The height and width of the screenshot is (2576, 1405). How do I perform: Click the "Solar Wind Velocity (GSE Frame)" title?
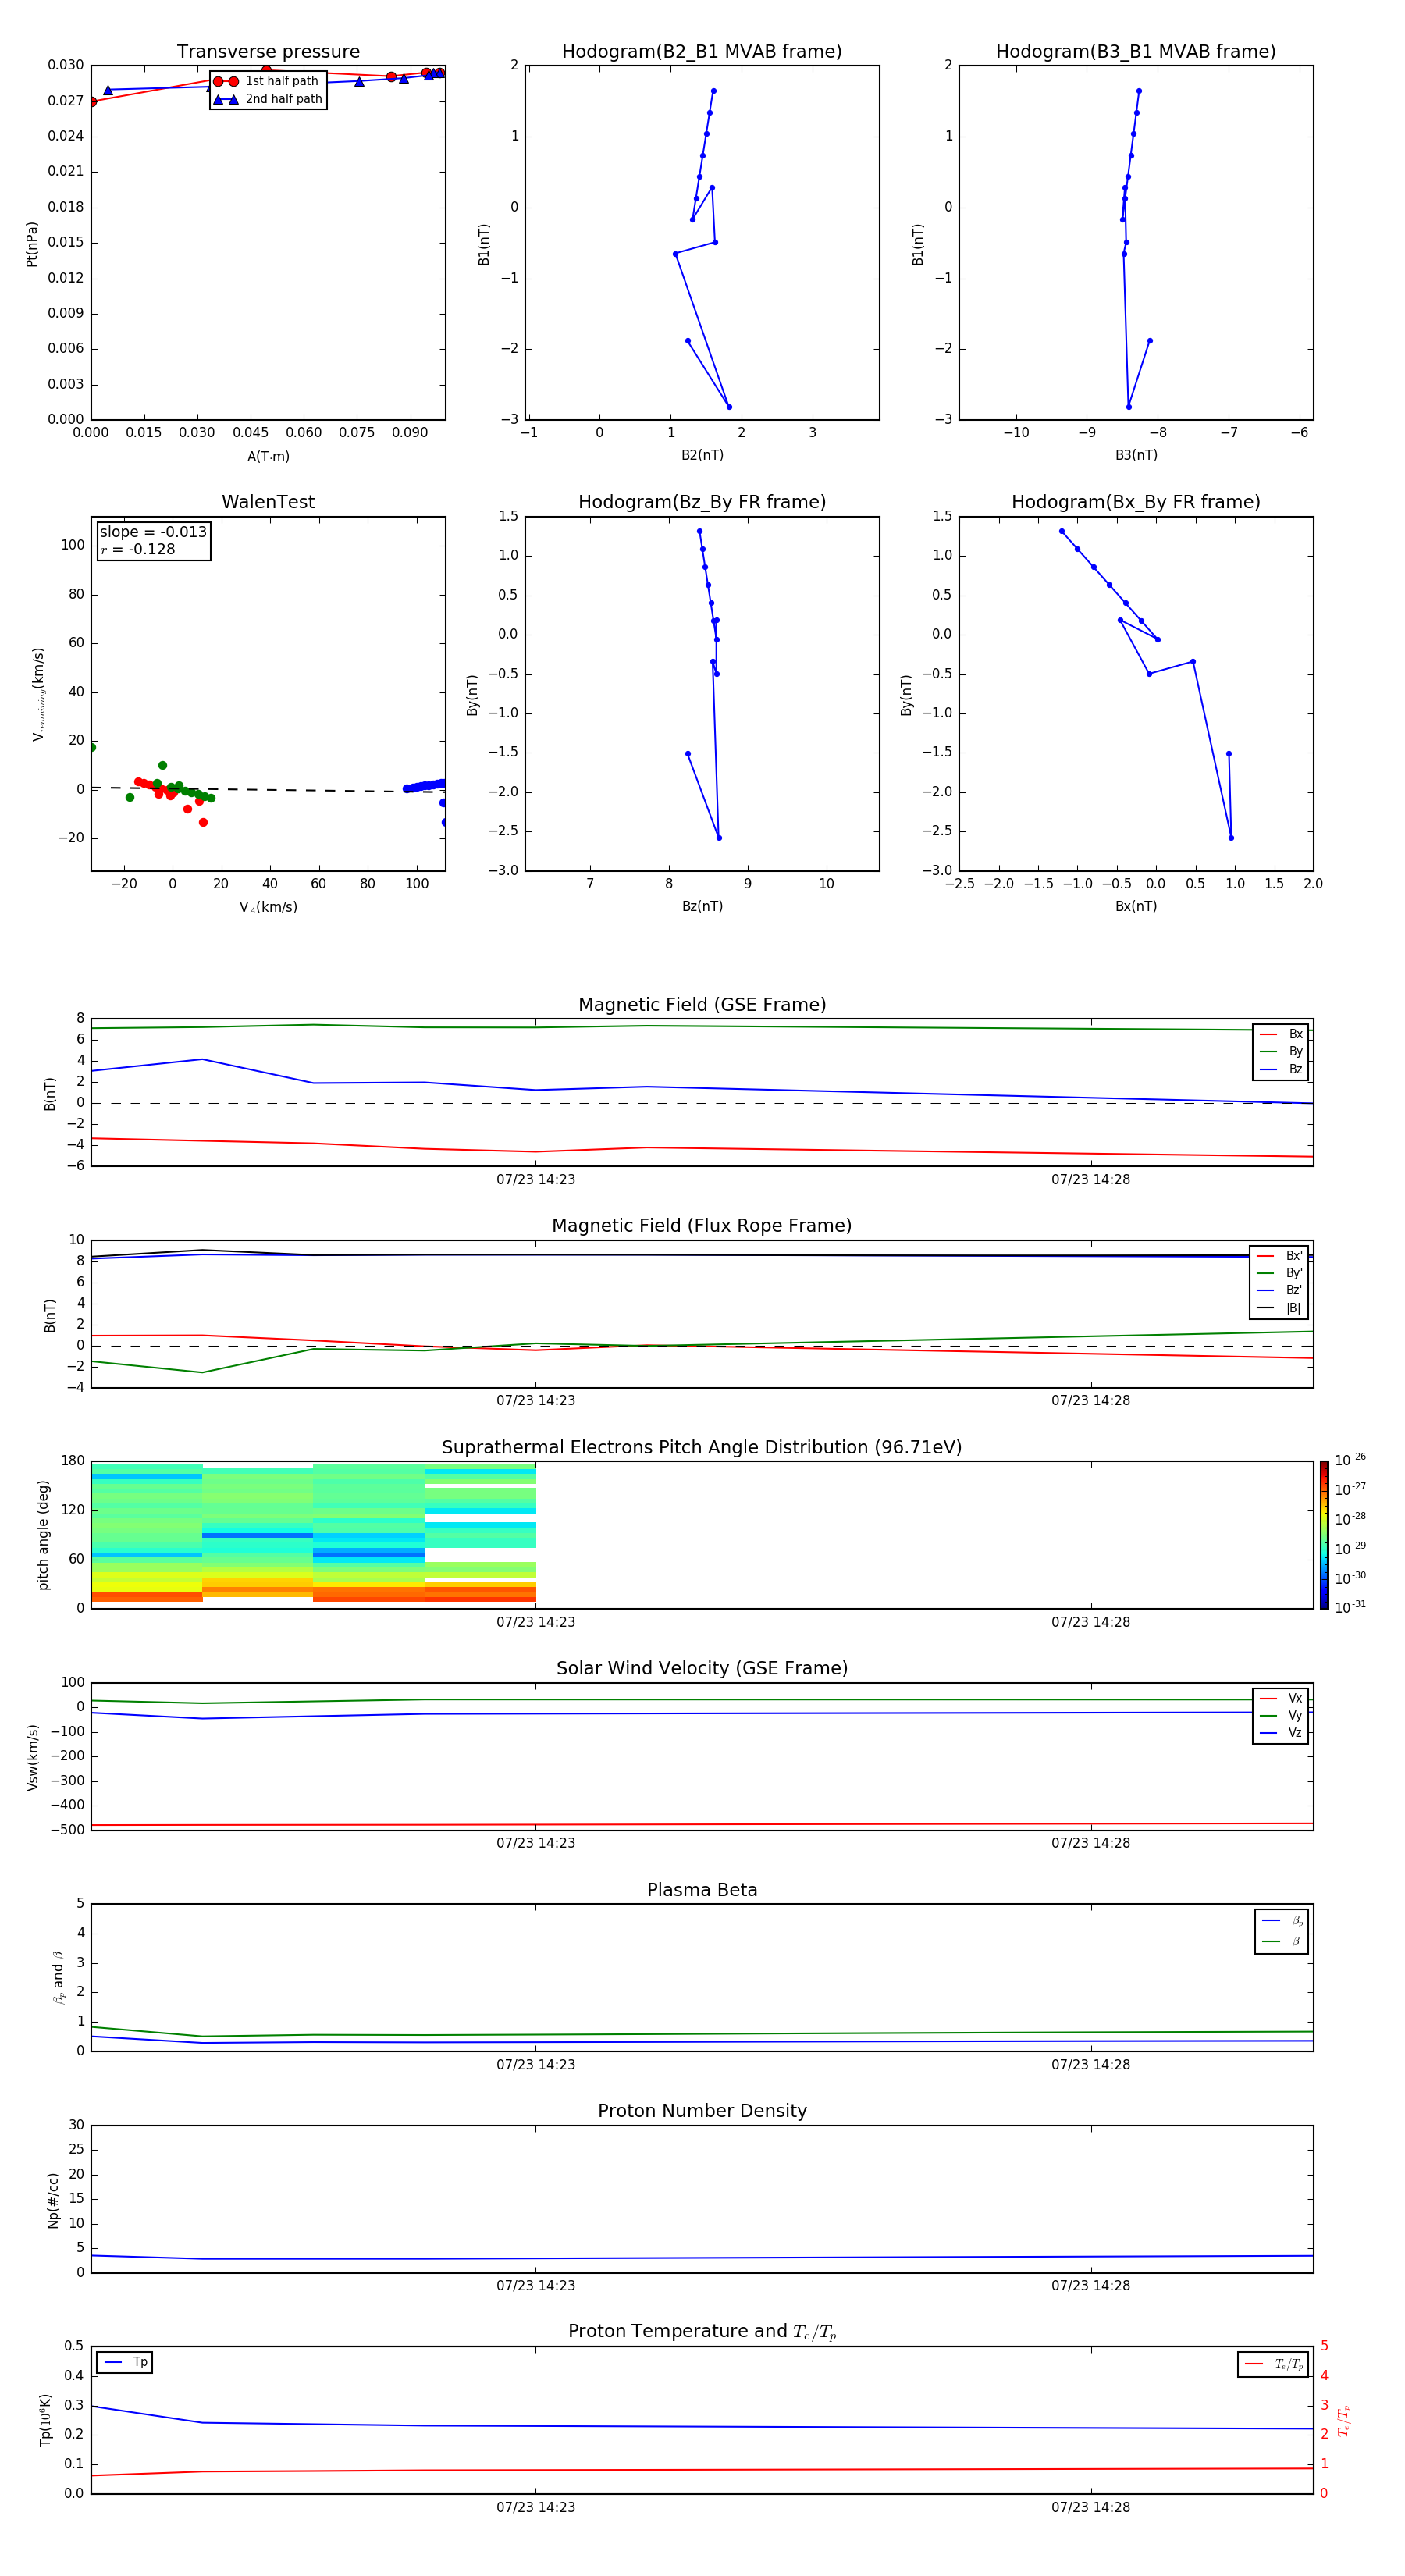tap(702, 1669)
